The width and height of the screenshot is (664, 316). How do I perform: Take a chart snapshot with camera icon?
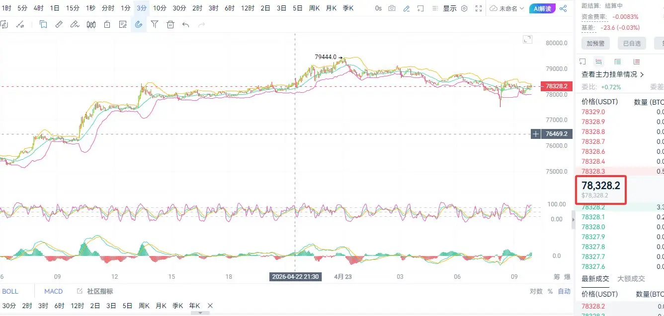click(392, 8)
